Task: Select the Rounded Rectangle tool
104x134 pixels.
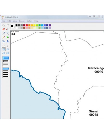Action: click(x=8, y=53)
